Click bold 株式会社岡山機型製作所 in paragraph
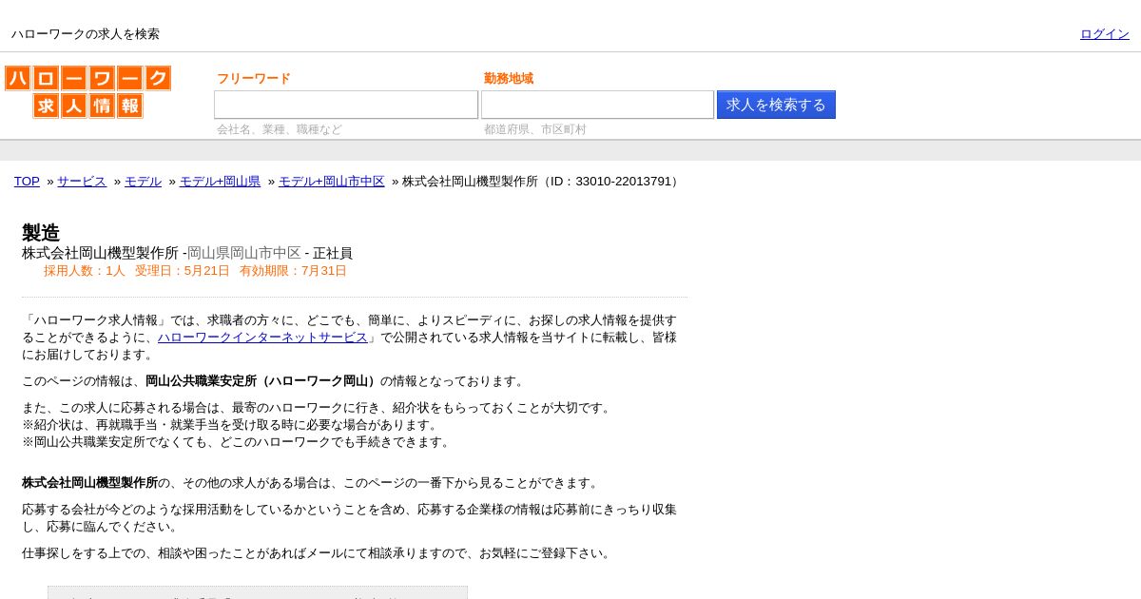The height and width of the screenshot is (599, 1141). [90, 483]
